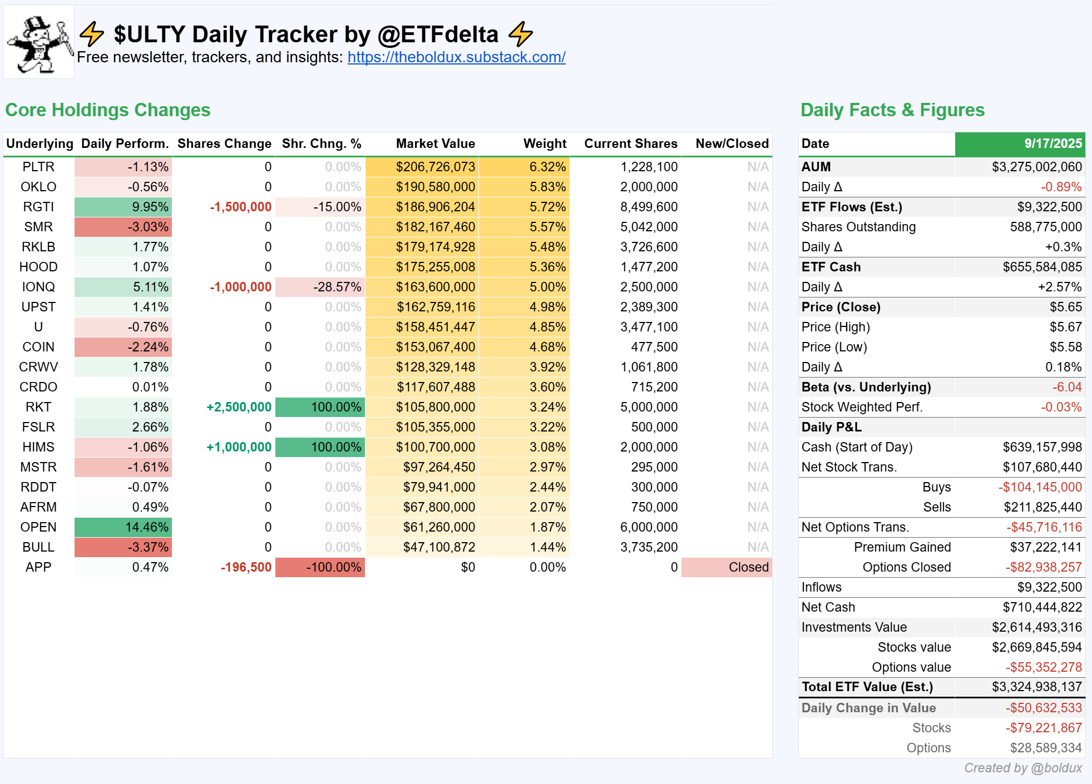Select the Daily Facts & Figures heading
The height and width of the screenshot is (784, 1092).
892,110
